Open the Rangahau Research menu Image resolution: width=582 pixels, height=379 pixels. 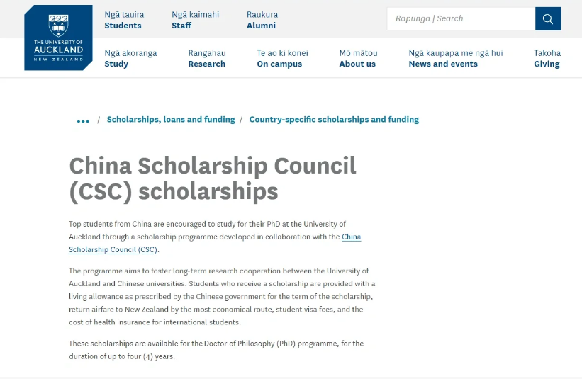207,58
